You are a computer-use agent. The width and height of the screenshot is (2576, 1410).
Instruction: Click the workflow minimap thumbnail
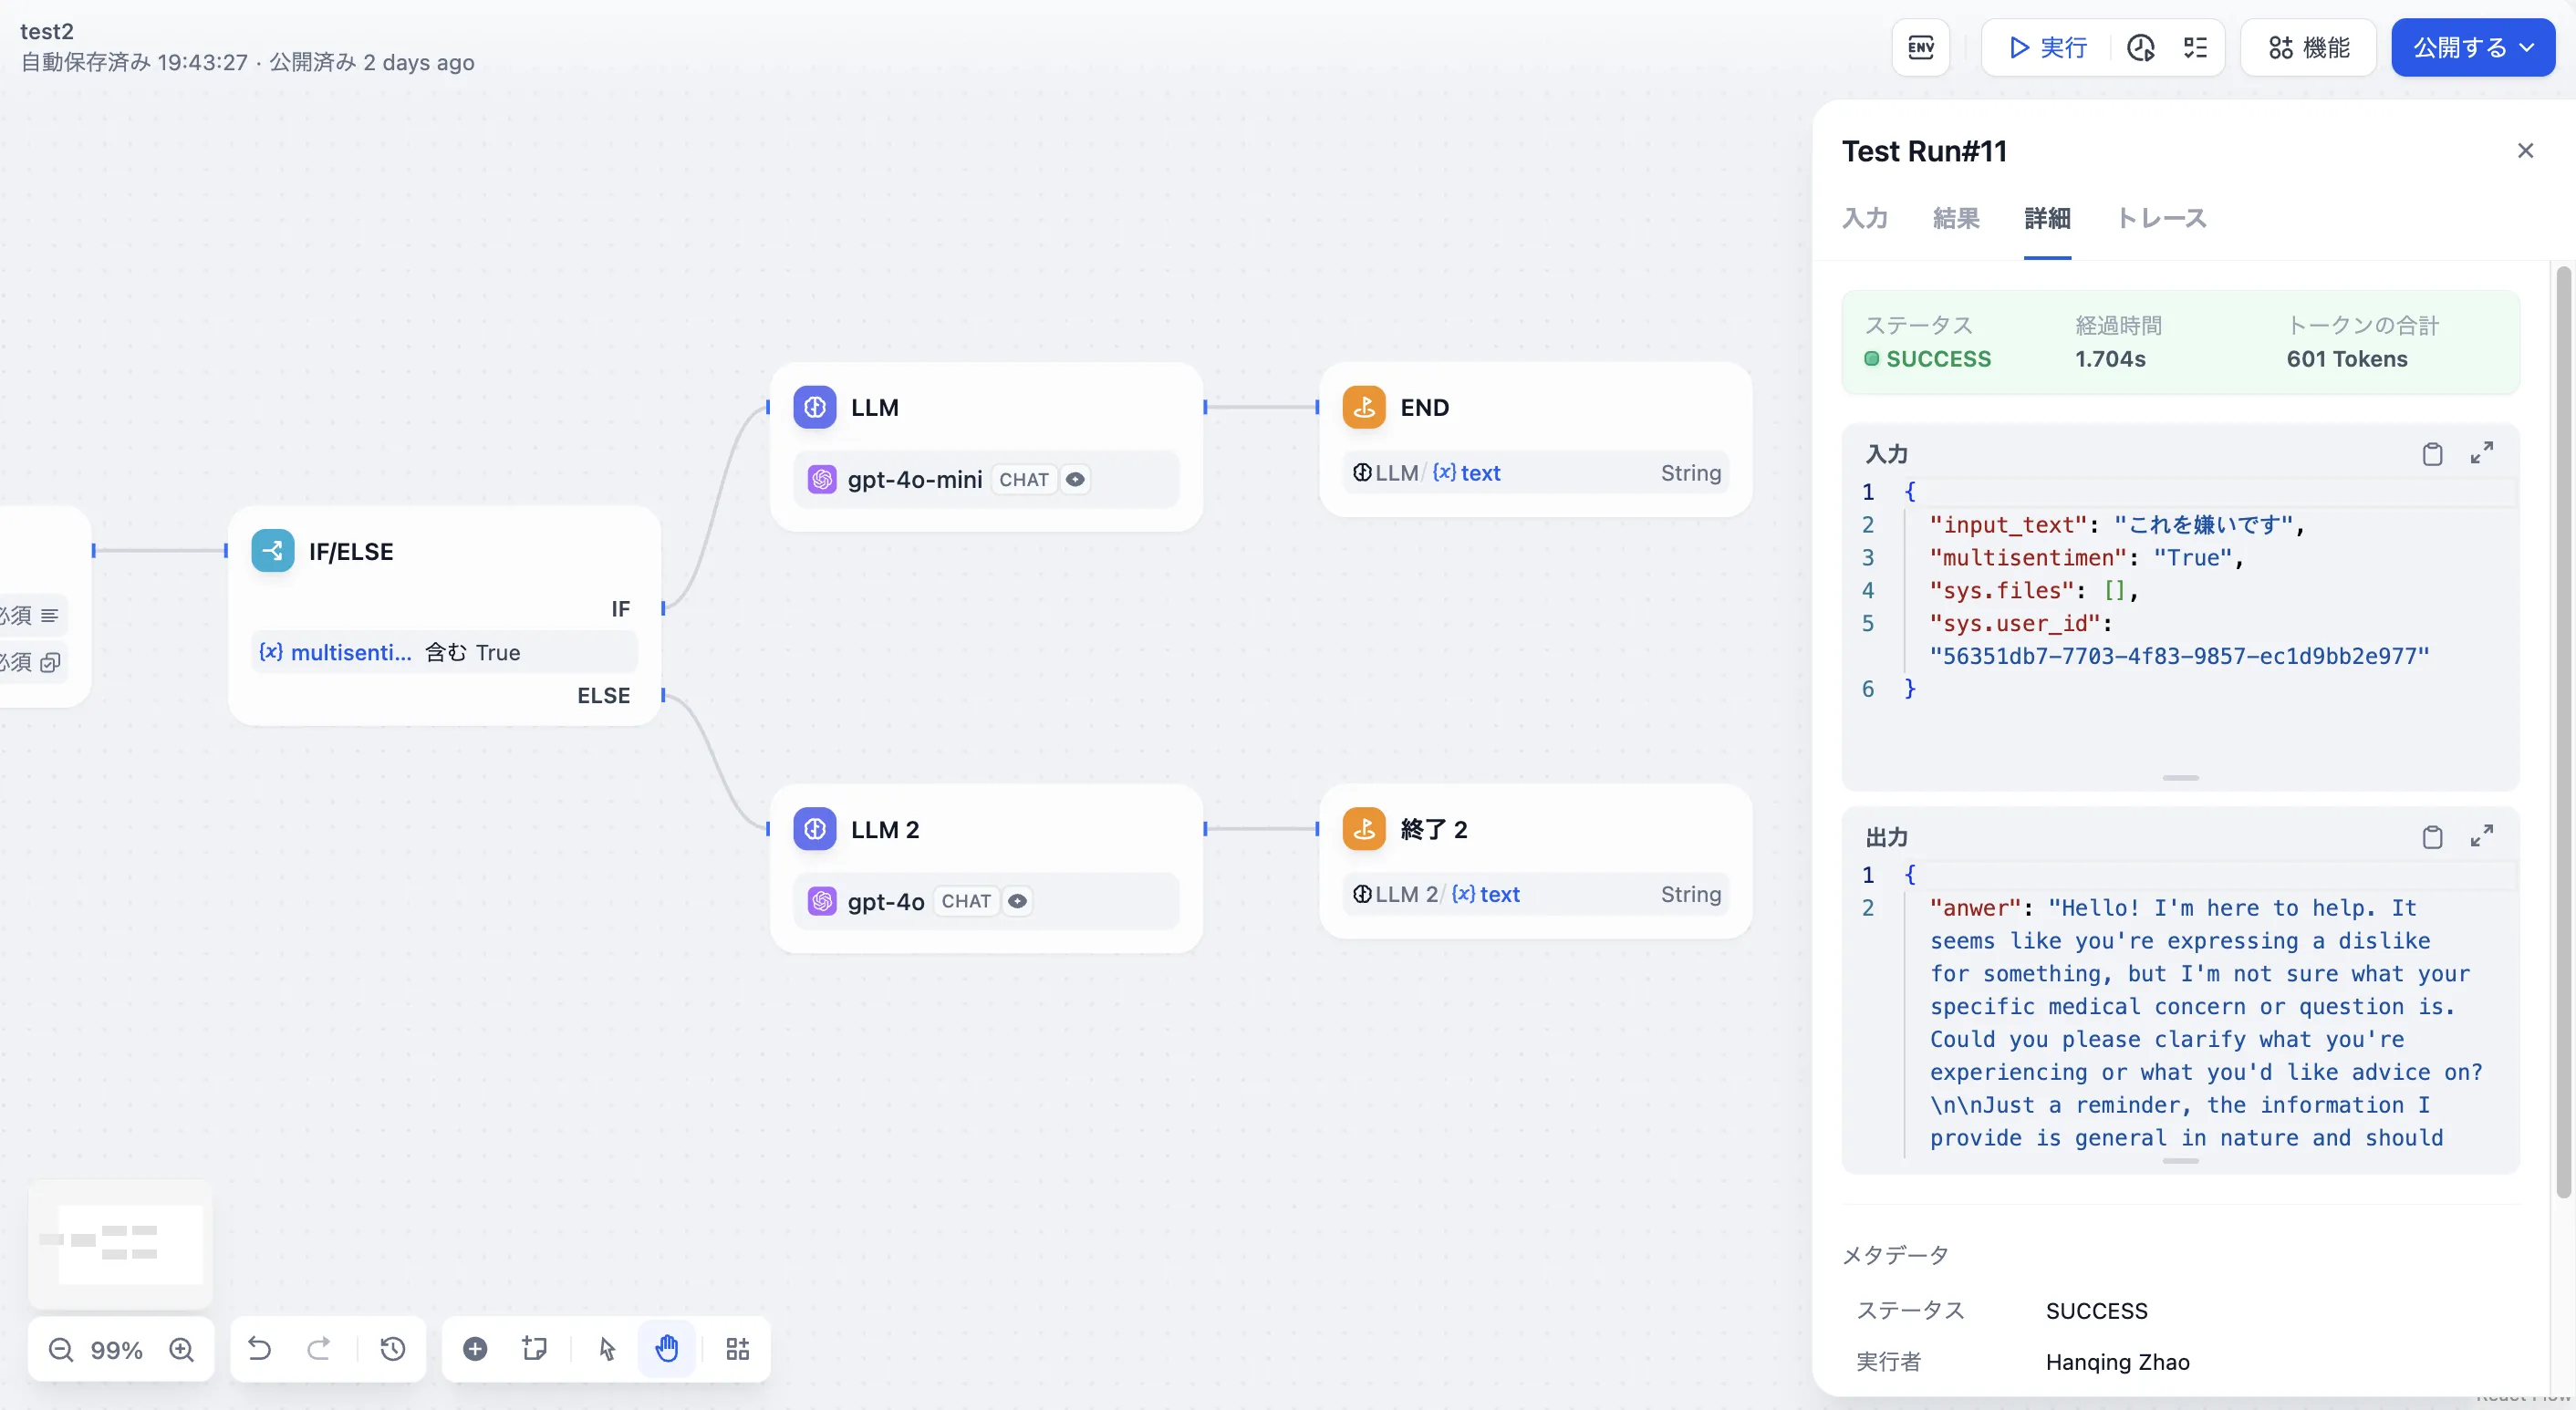point(120,1243)
